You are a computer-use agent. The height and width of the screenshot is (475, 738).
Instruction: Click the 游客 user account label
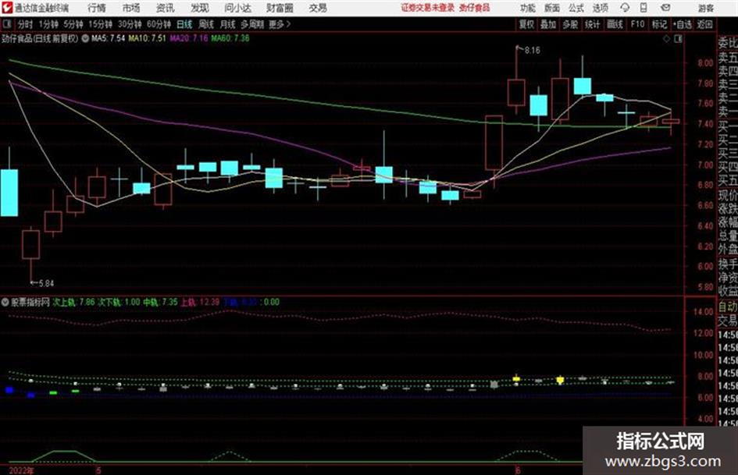[705, 8]
